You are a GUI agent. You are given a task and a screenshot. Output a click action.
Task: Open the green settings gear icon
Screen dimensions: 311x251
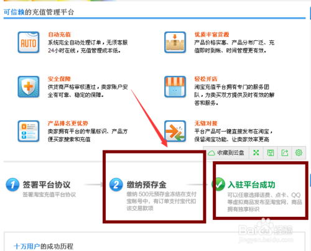[x=299, y=153]
